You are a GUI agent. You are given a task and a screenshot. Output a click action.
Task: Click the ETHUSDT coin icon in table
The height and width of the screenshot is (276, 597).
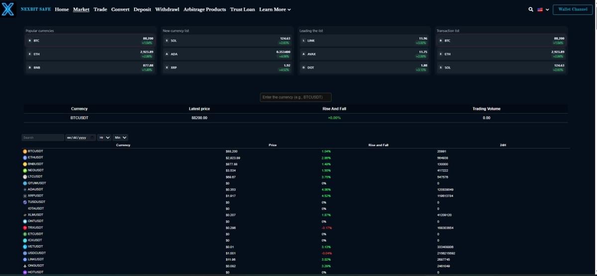[x=25, y=157]
